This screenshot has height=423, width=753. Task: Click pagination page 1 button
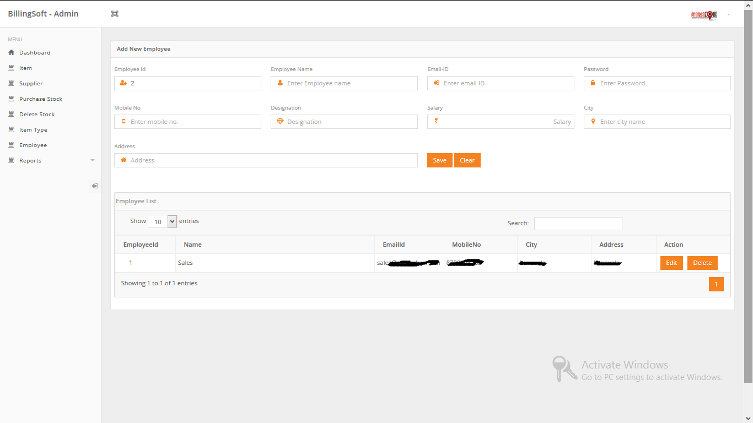[x=716, y=284]
